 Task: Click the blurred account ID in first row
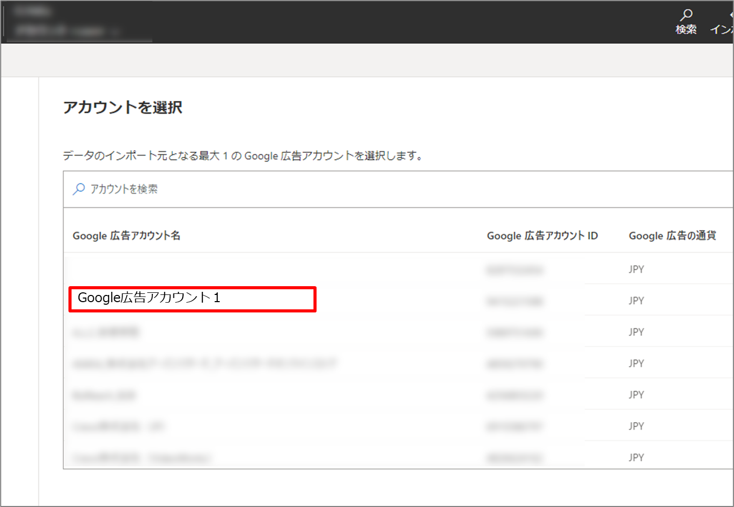(x=514, y=270)
